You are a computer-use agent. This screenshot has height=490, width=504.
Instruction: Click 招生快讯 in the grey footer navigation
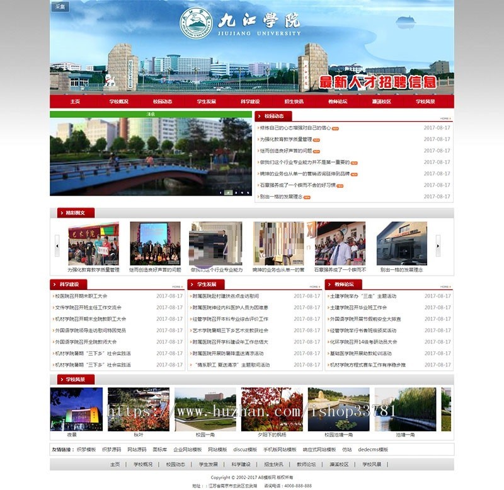coord(273,465)
